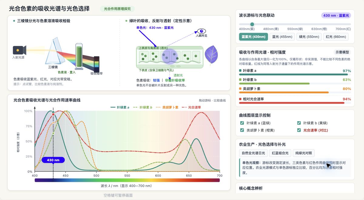
Task: Click the 550nm(绿) tick label on the slider
Action: coord(295,29)
